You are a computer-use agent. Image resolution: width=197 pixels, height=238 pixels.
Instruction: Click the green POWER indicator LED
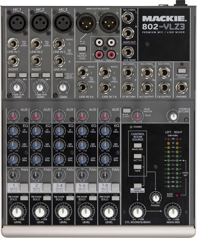click(x=131, y=127)
